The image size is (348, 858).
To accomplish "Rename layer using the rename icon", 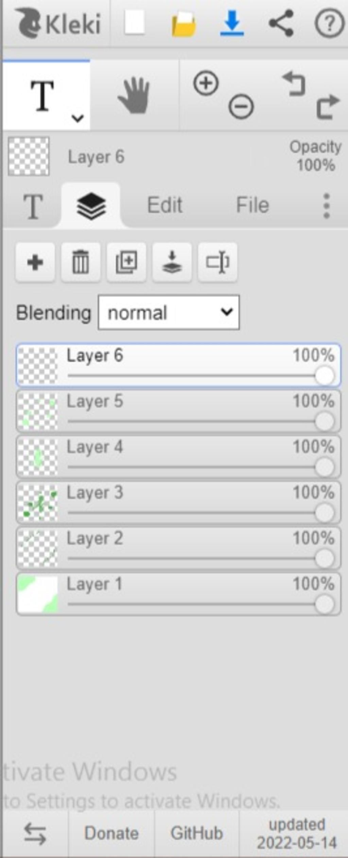I will coord(217,263).
